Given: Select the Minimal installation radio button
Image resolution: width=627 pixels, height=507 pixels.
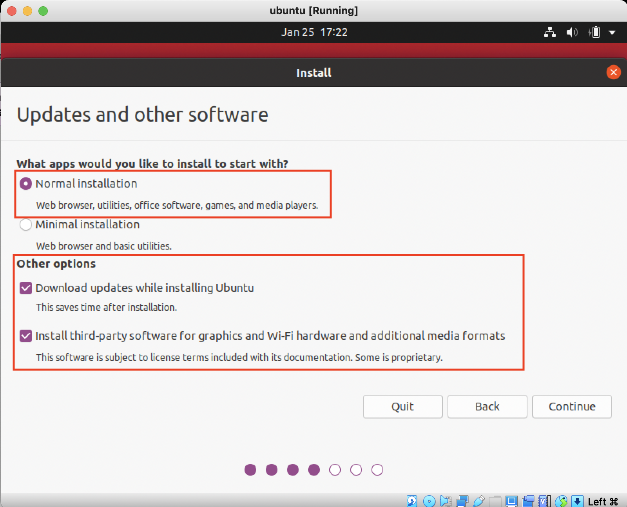Looking at the screenshot, I should [x=26, y=224].
